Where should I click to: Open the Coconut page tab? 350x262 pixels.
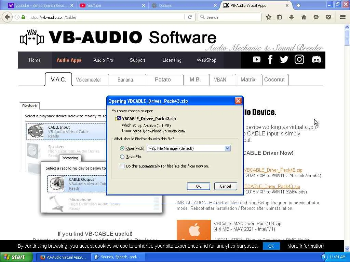pyautogui.click(x=275, y=80)
